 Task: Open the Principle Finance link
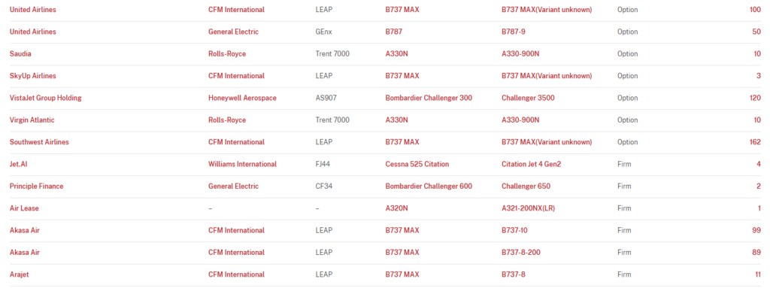(36, 186)
